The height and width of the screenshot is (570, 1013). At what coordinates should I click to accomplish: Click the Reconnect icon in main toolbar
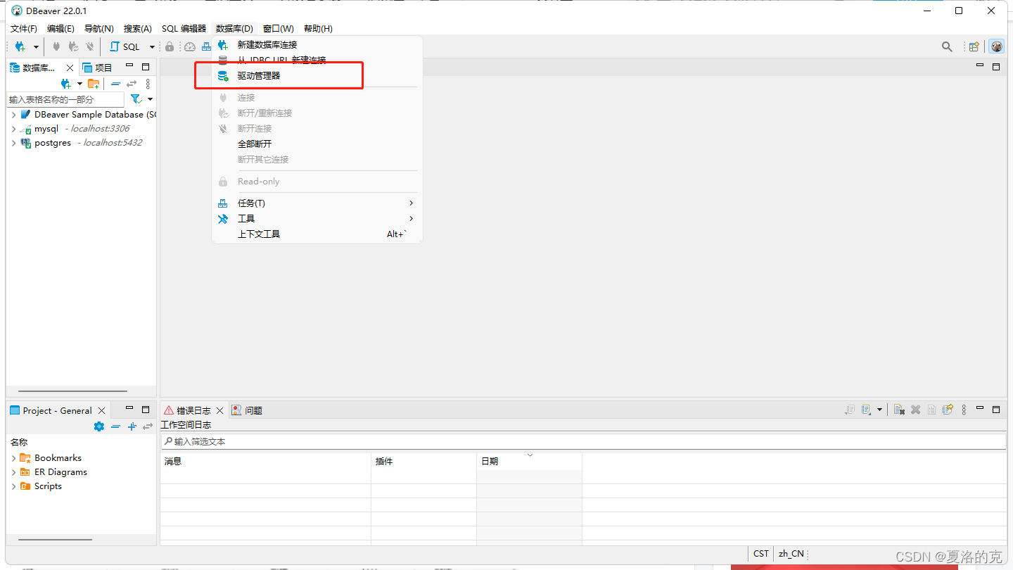click(x=73, y=47)
